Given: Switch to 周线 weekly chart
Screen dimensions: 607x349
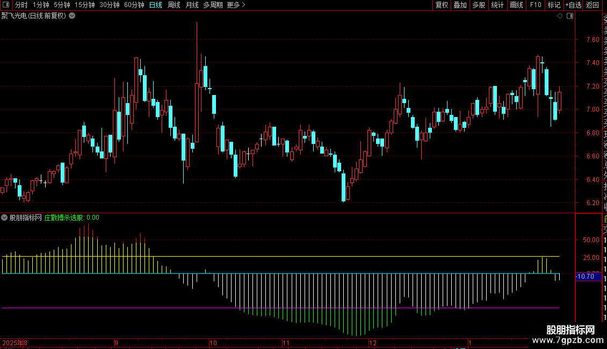Looking at the screenshot, I should [174, 5].
